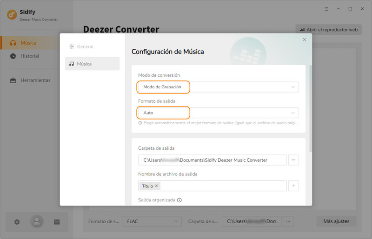Go to Música in the left sidebar

pos(30,43)
